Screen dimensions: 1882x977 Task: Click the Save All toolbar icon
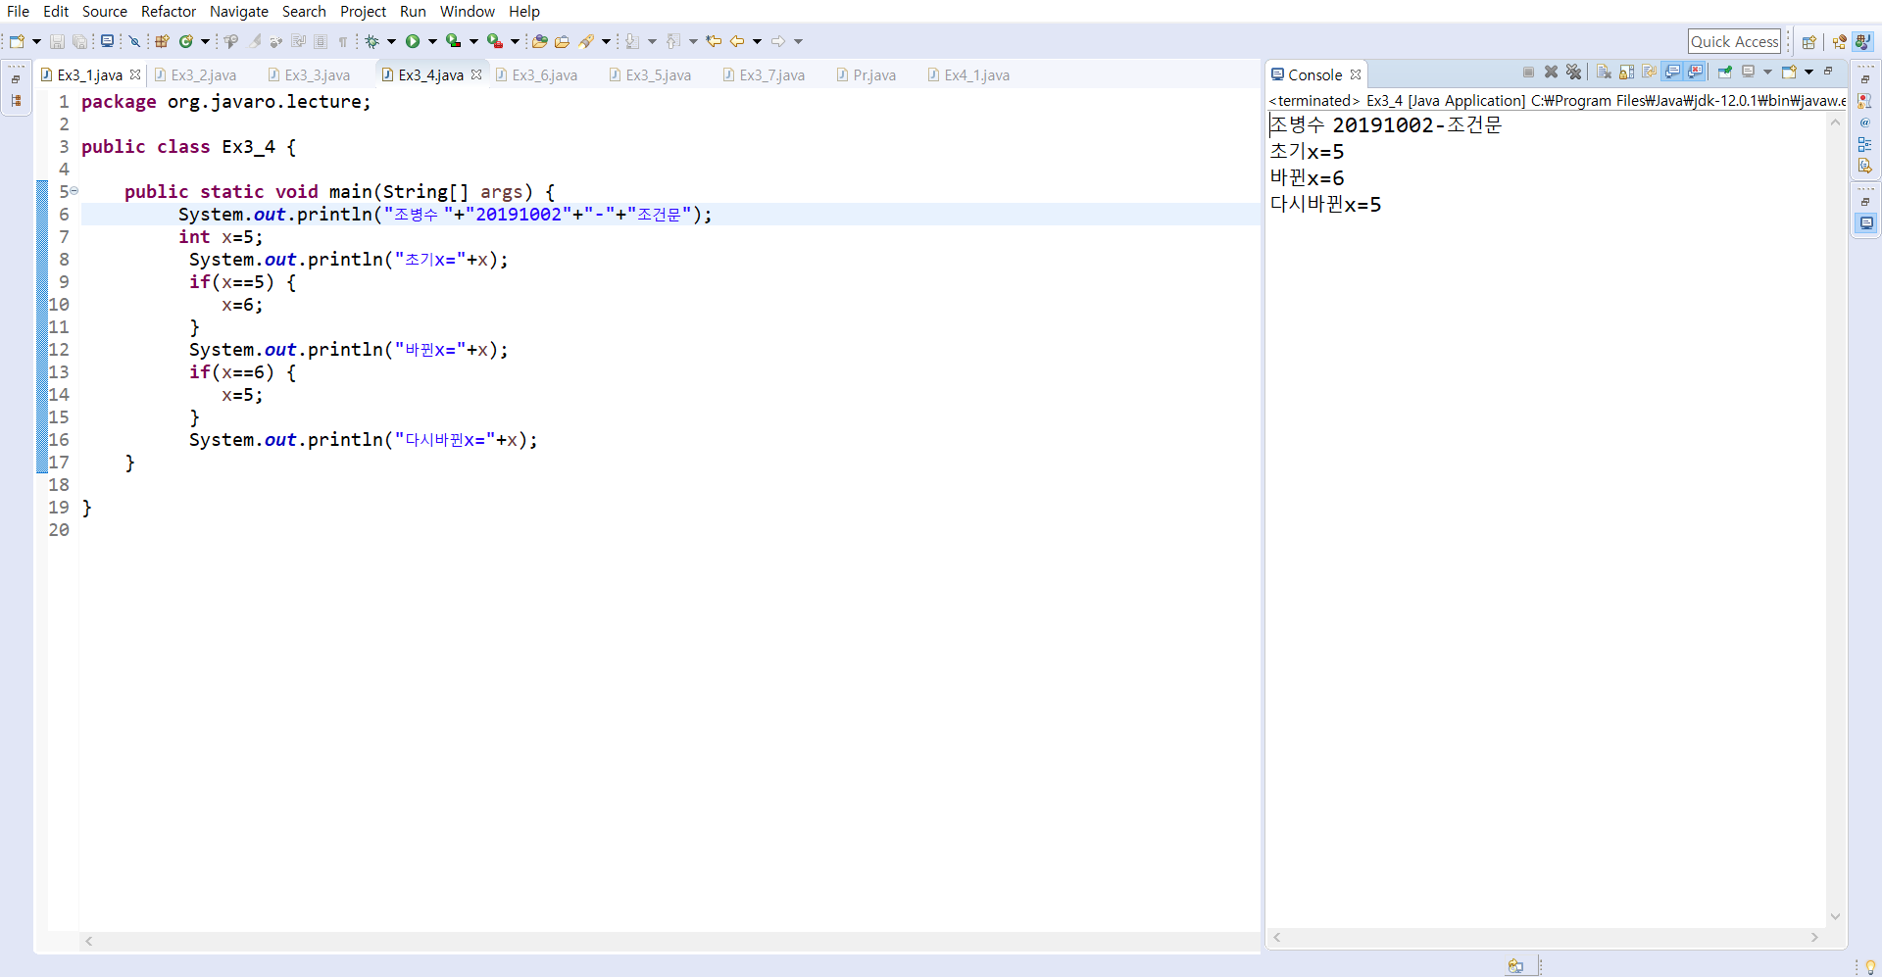[x=79, y=41]
